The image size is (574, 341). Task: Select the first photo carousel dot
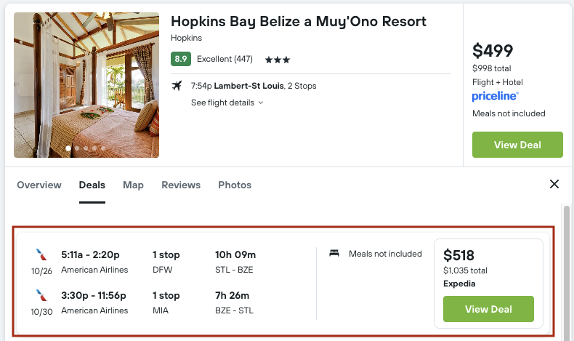click(69, 148)
